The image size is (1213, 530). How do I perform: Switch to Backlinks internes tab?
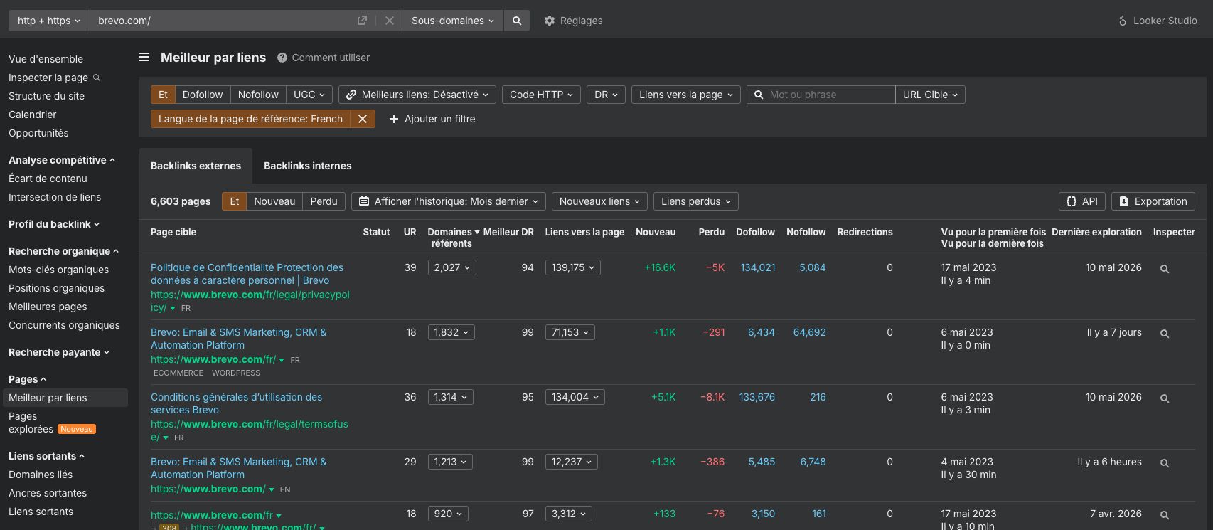[308, 166]
